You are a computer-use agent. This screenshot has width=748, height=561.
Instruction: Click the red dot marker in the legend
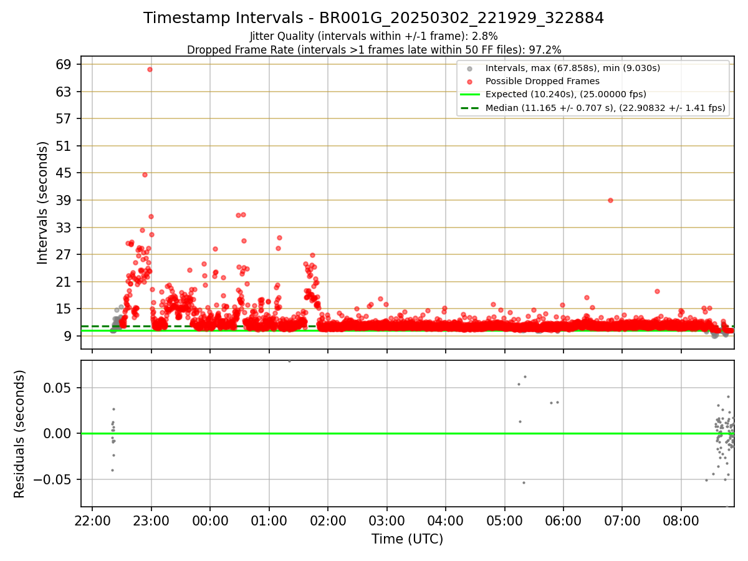point(469,81)
